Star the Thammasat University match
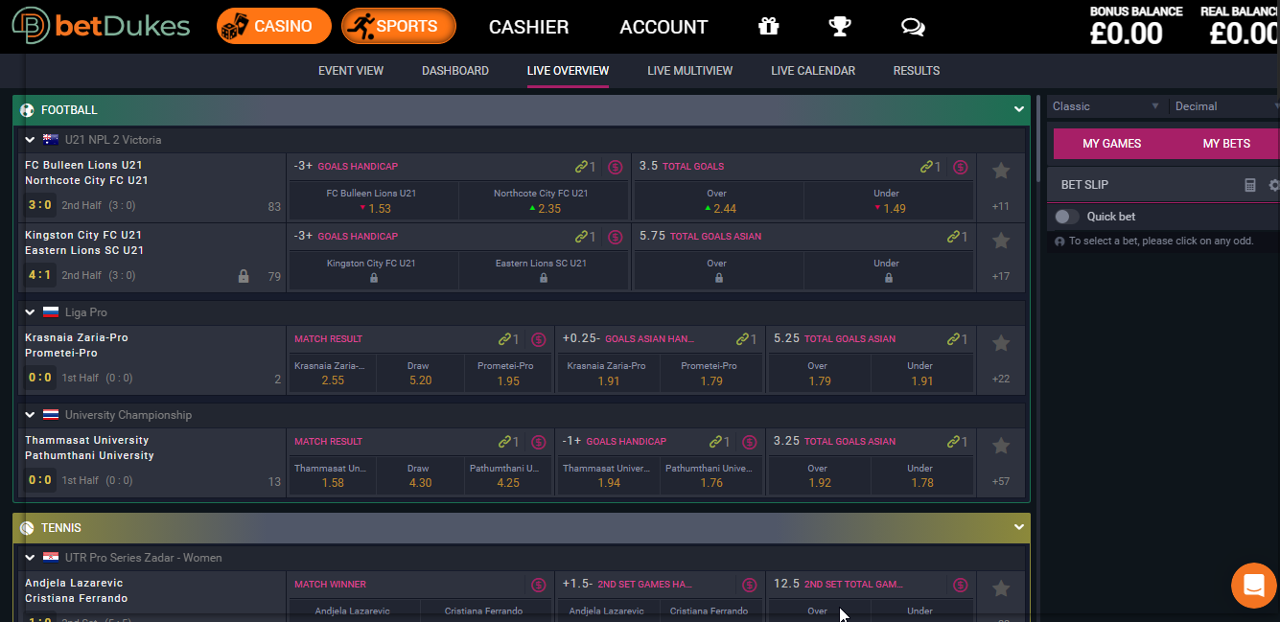 (x=1001, y=446)
